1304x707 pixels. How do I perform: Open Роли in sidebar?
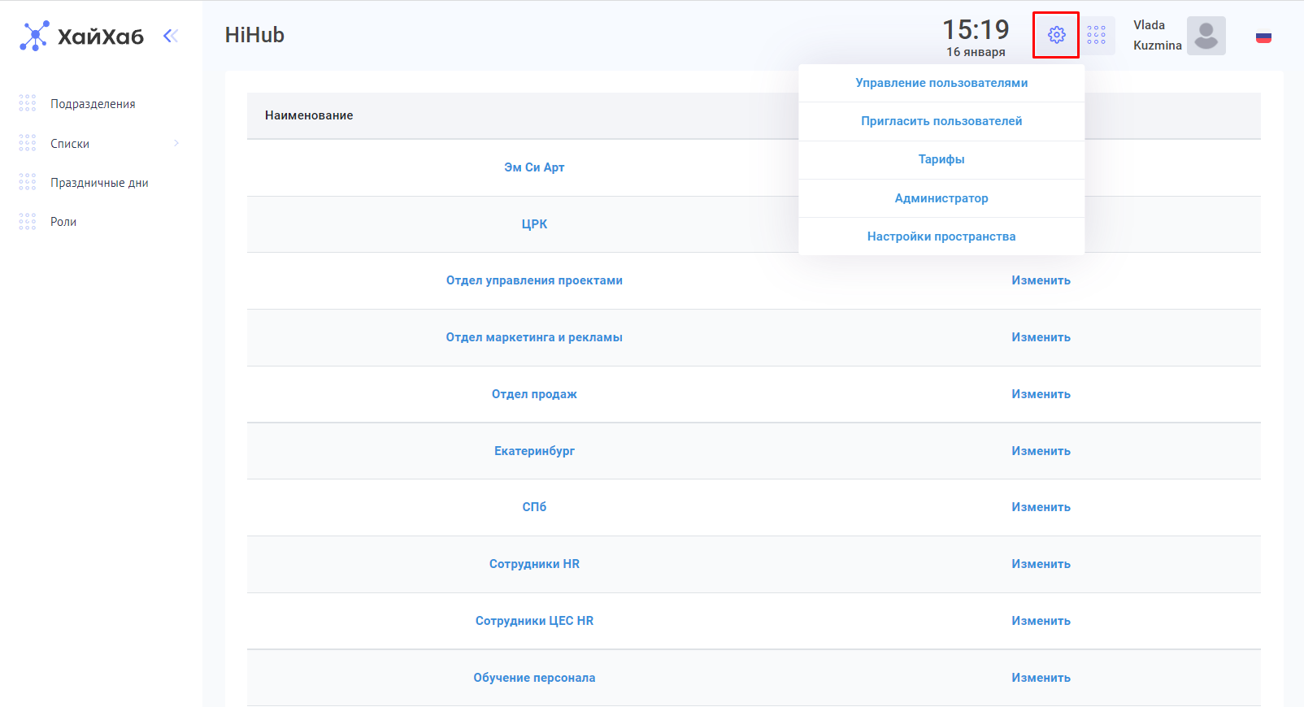pos(63,222)
